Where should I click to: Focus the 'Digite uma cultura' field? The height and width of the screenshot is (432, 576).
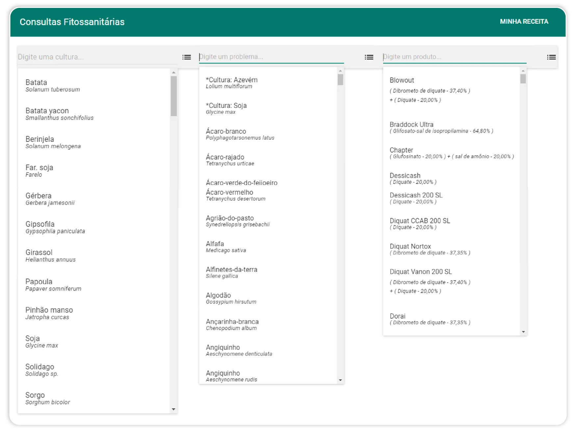[x=97, y=57]
